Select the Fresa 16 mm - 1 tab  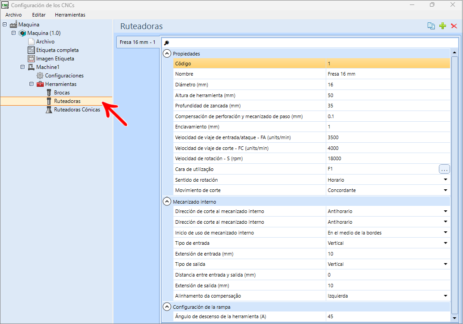[x=138, y=42]
